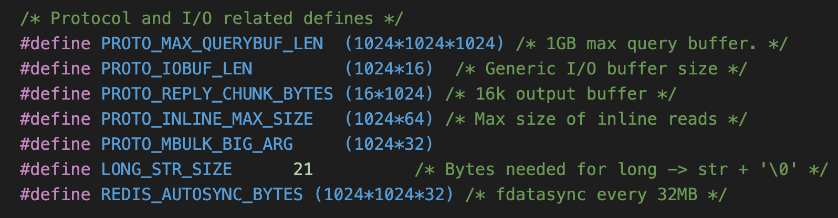Screen dimensions: 838x218
Task: Click the (16*1024) value expression
Action: pyautogui.click(x=389, y=94)
